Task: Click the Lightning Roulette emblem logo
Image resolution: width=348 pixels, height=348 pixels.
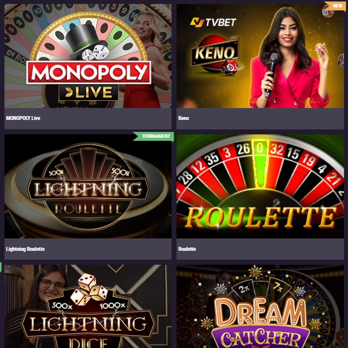Action: (88, 187)
